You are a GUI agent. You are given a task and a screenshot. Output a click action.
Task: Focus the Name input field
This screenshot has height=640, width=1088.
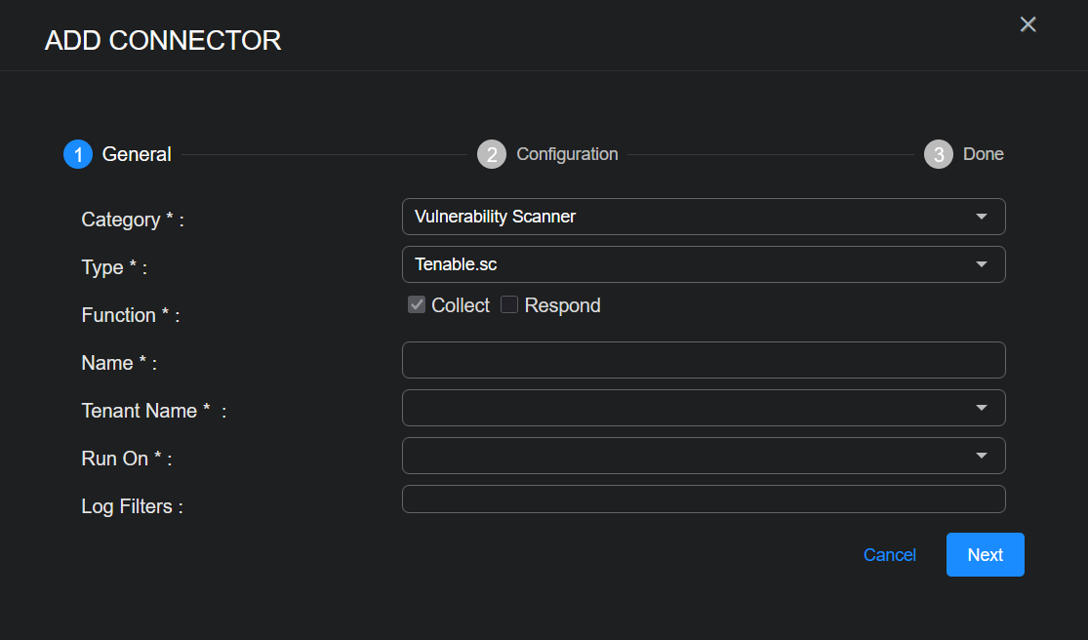click(703, 360)
